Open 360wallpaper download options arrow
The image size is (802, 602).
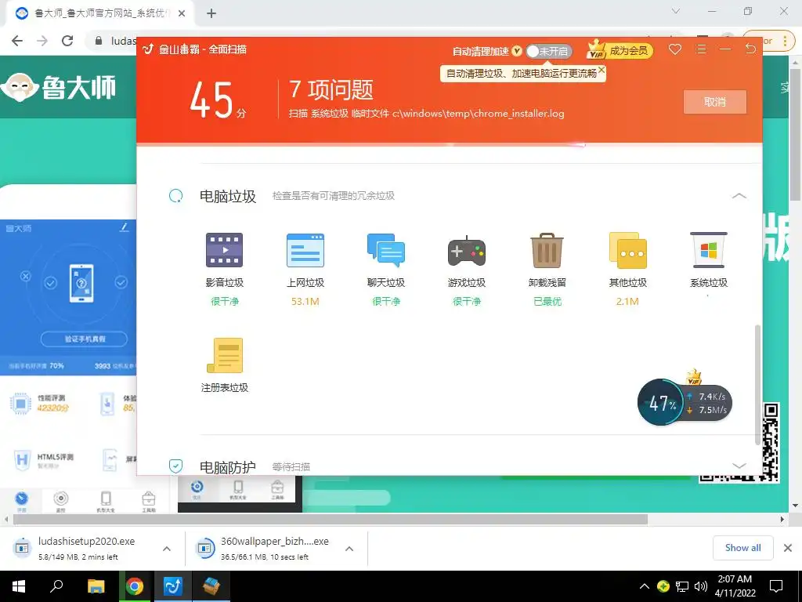349,549
